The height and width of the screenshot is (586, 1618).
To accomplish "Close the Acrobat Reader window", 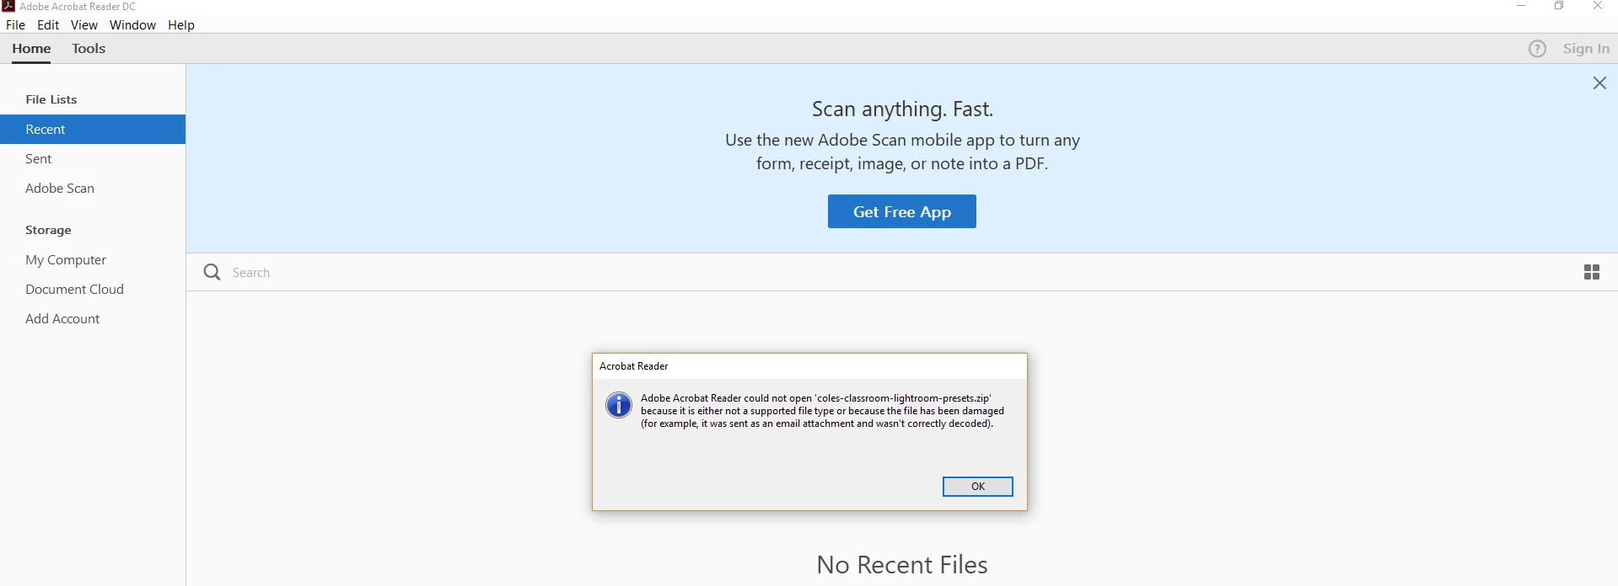I will [1598, 6].
